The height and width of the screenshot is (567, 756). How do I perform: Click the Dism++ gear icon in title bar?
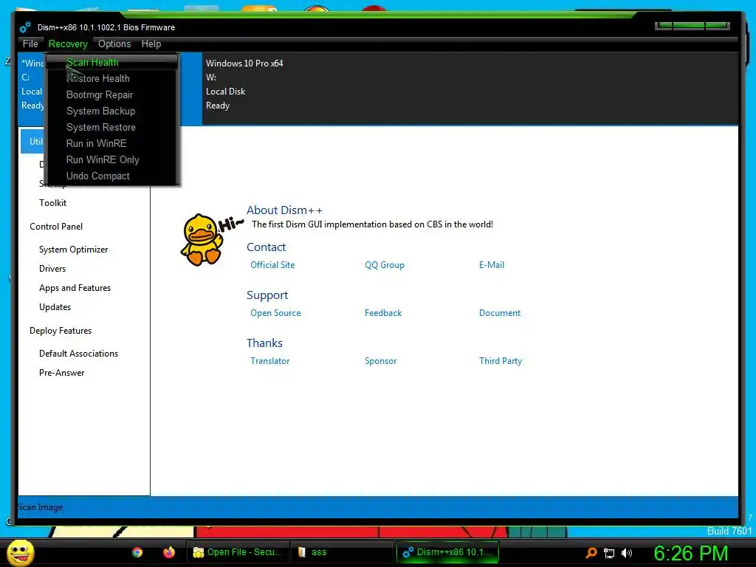click(25, 27)
